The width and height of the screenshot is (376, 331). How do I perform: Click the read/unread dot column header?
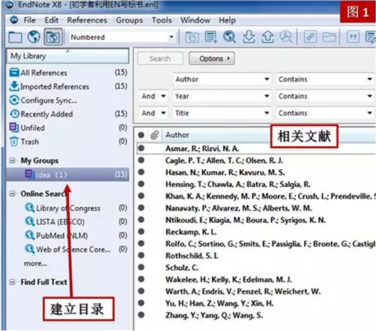click(141, 135)
